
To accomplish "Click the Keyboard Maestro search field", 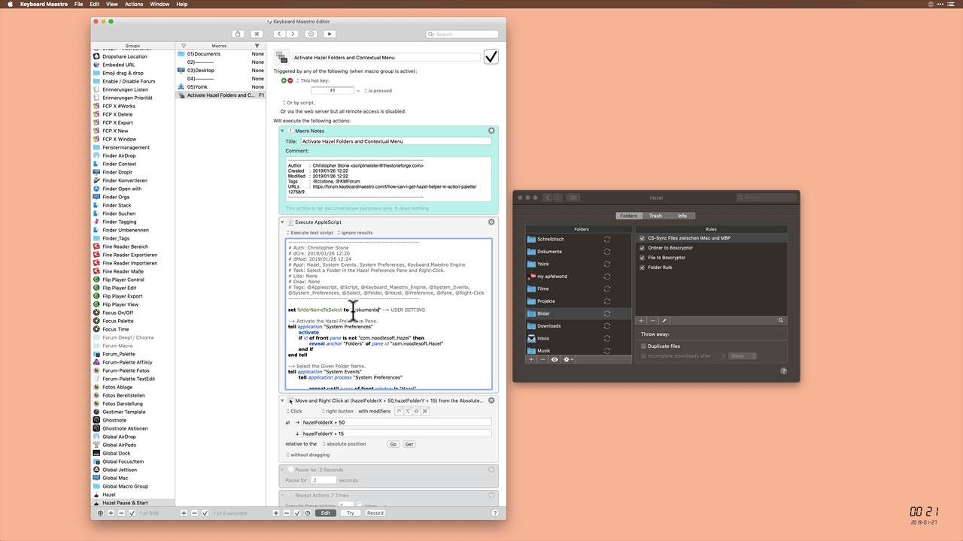I will pyautogui.click(x=462, y=34).
